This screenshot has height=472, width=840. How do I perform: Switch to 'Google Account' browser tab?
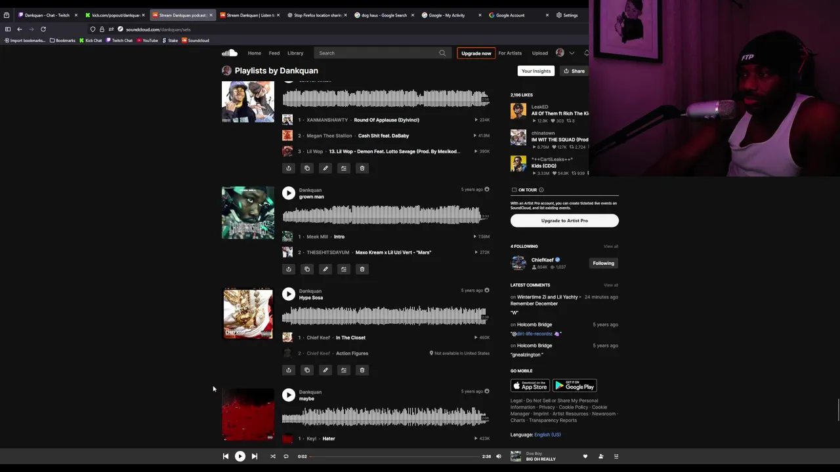518,15
